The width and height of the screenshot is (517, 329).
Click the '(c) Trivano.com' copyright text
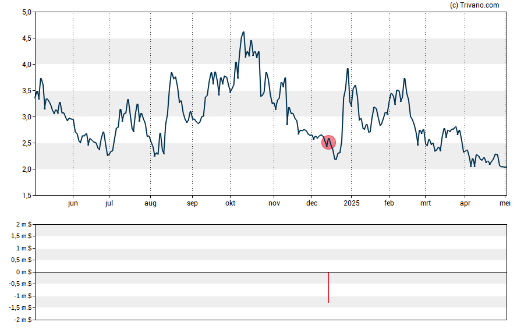474,5
